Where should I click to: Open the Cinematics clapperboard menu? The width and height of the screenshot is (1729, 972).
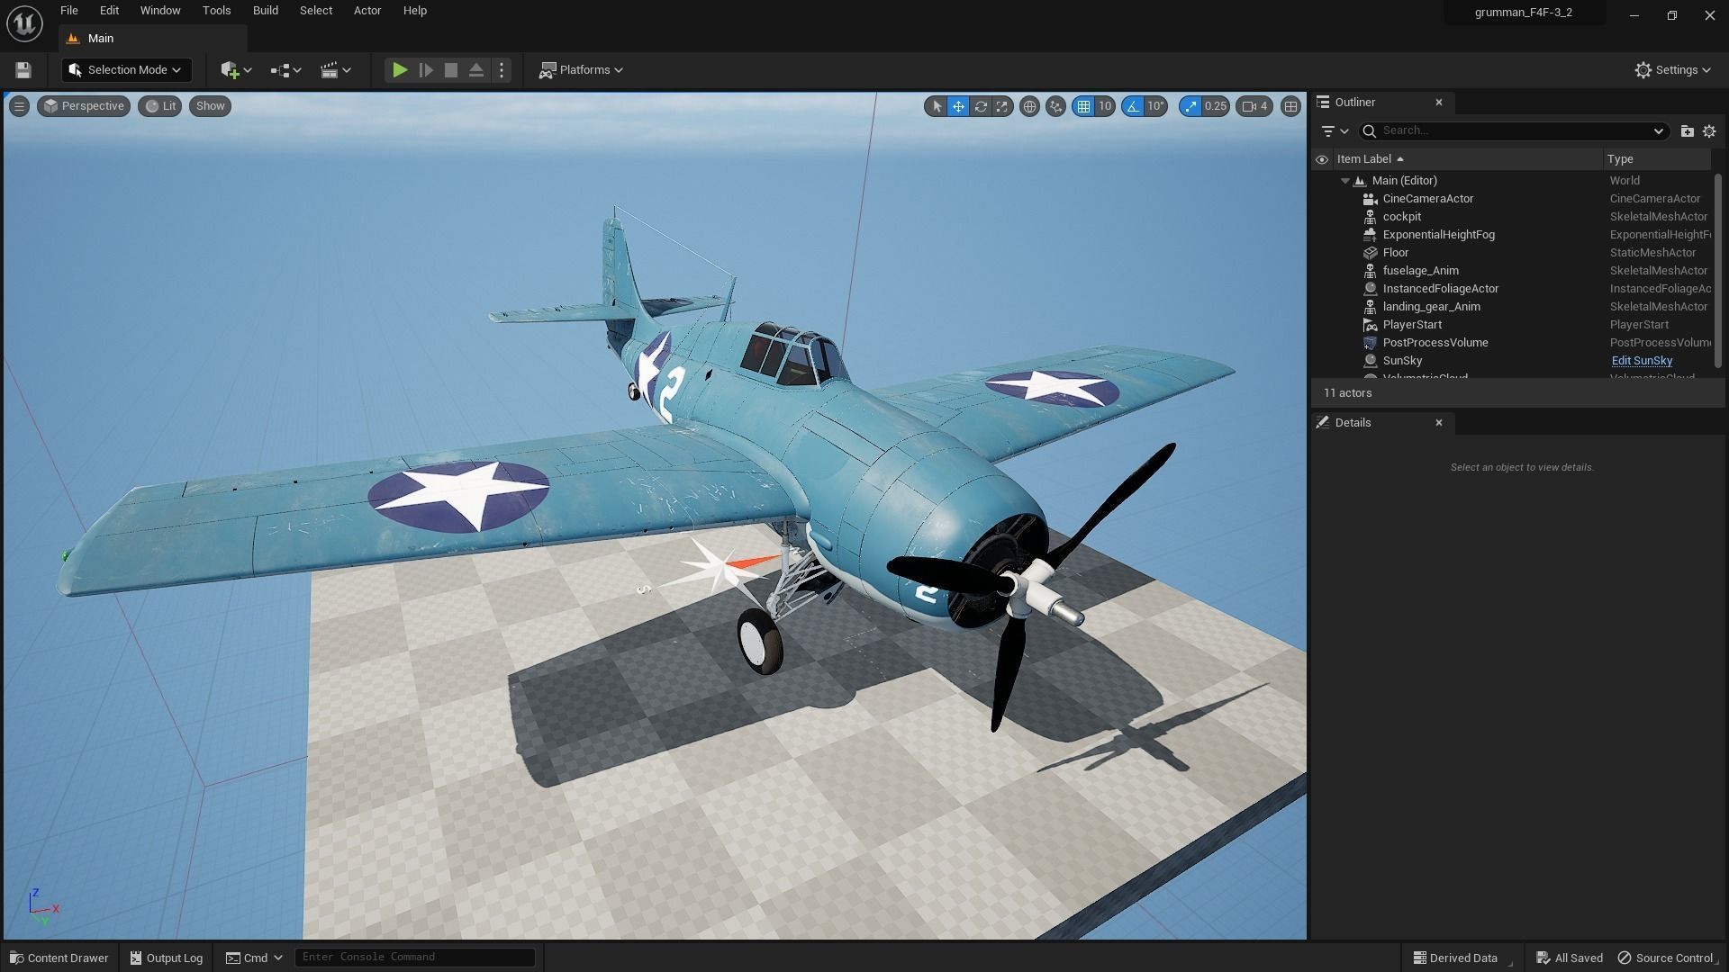coord(335,70)
